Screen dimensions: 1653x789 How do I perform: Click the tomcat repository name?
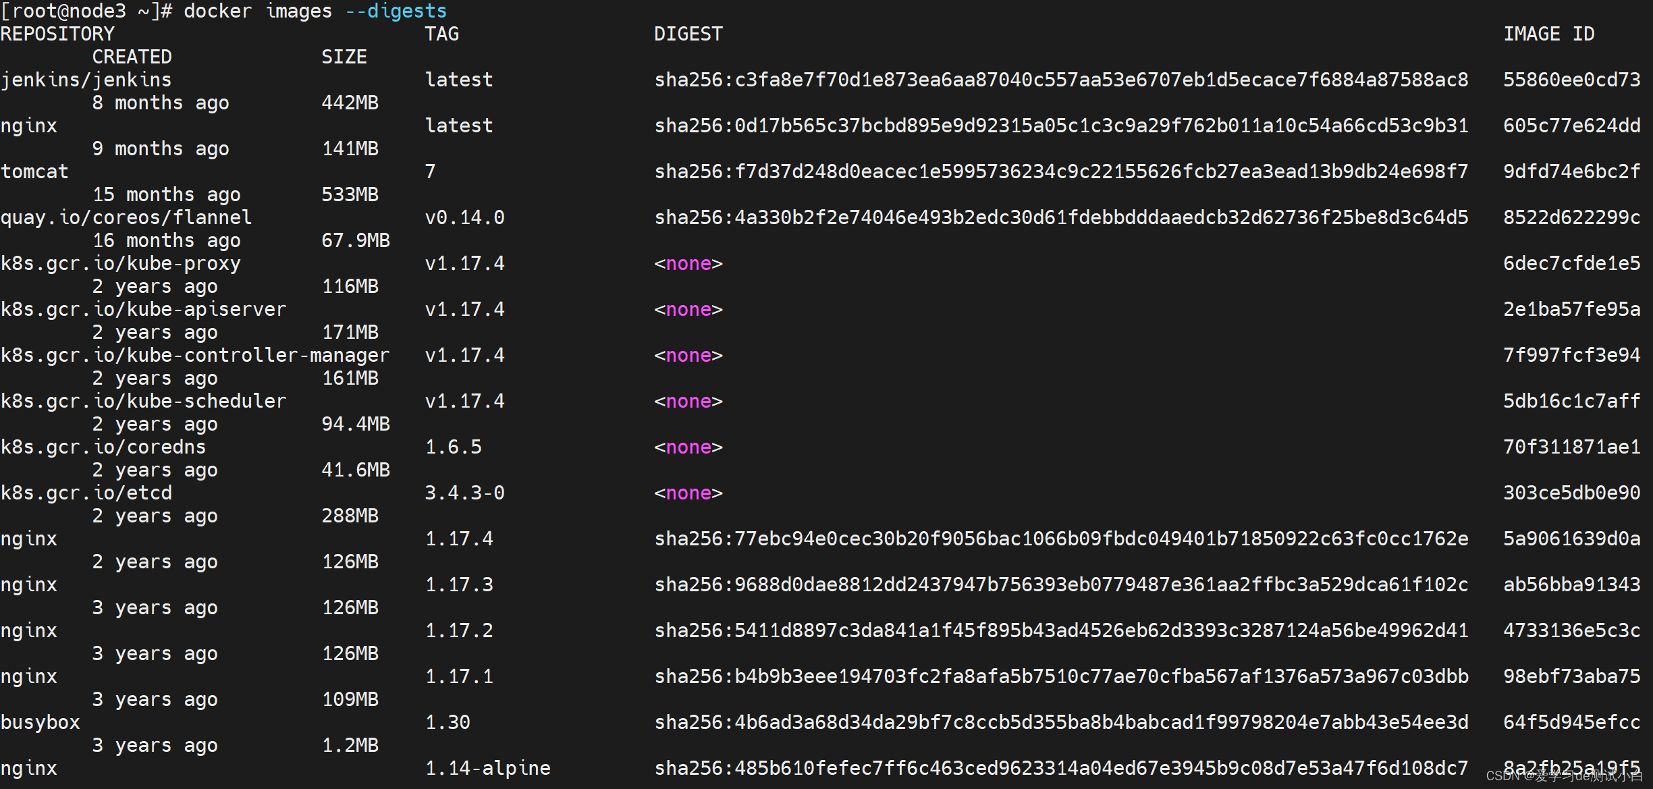(34, 172)
